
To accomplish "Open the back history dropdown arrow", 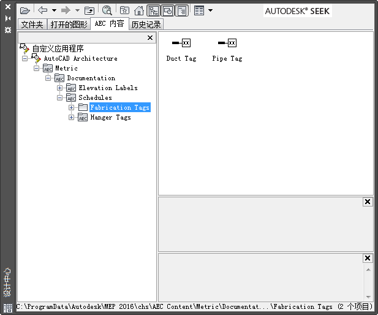I will tap(55, 10).
